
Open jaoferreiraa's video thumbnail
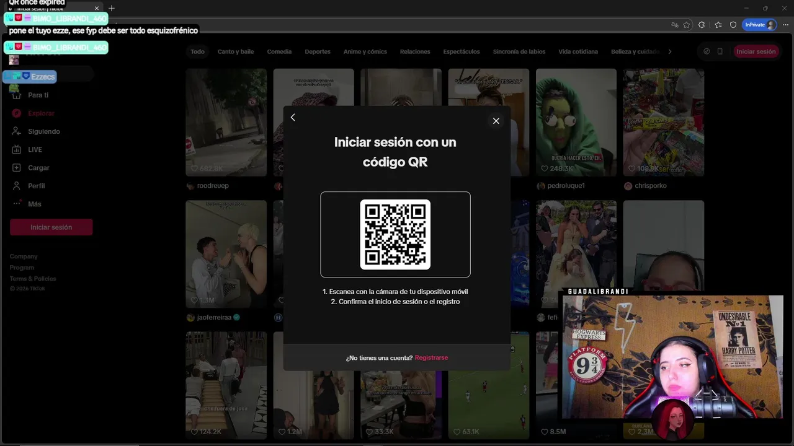226,254
